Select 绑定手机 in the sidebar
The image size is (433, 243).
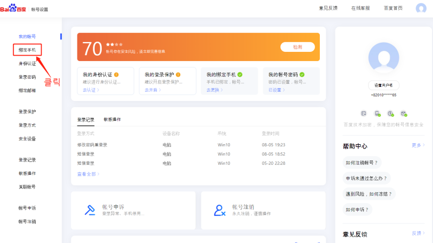pyautogui.click(x=27, y=50)
